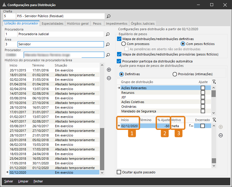Select the 'Recursos' distribution group row
This screenshot has width=232, height=187.
tap(128, 93)
